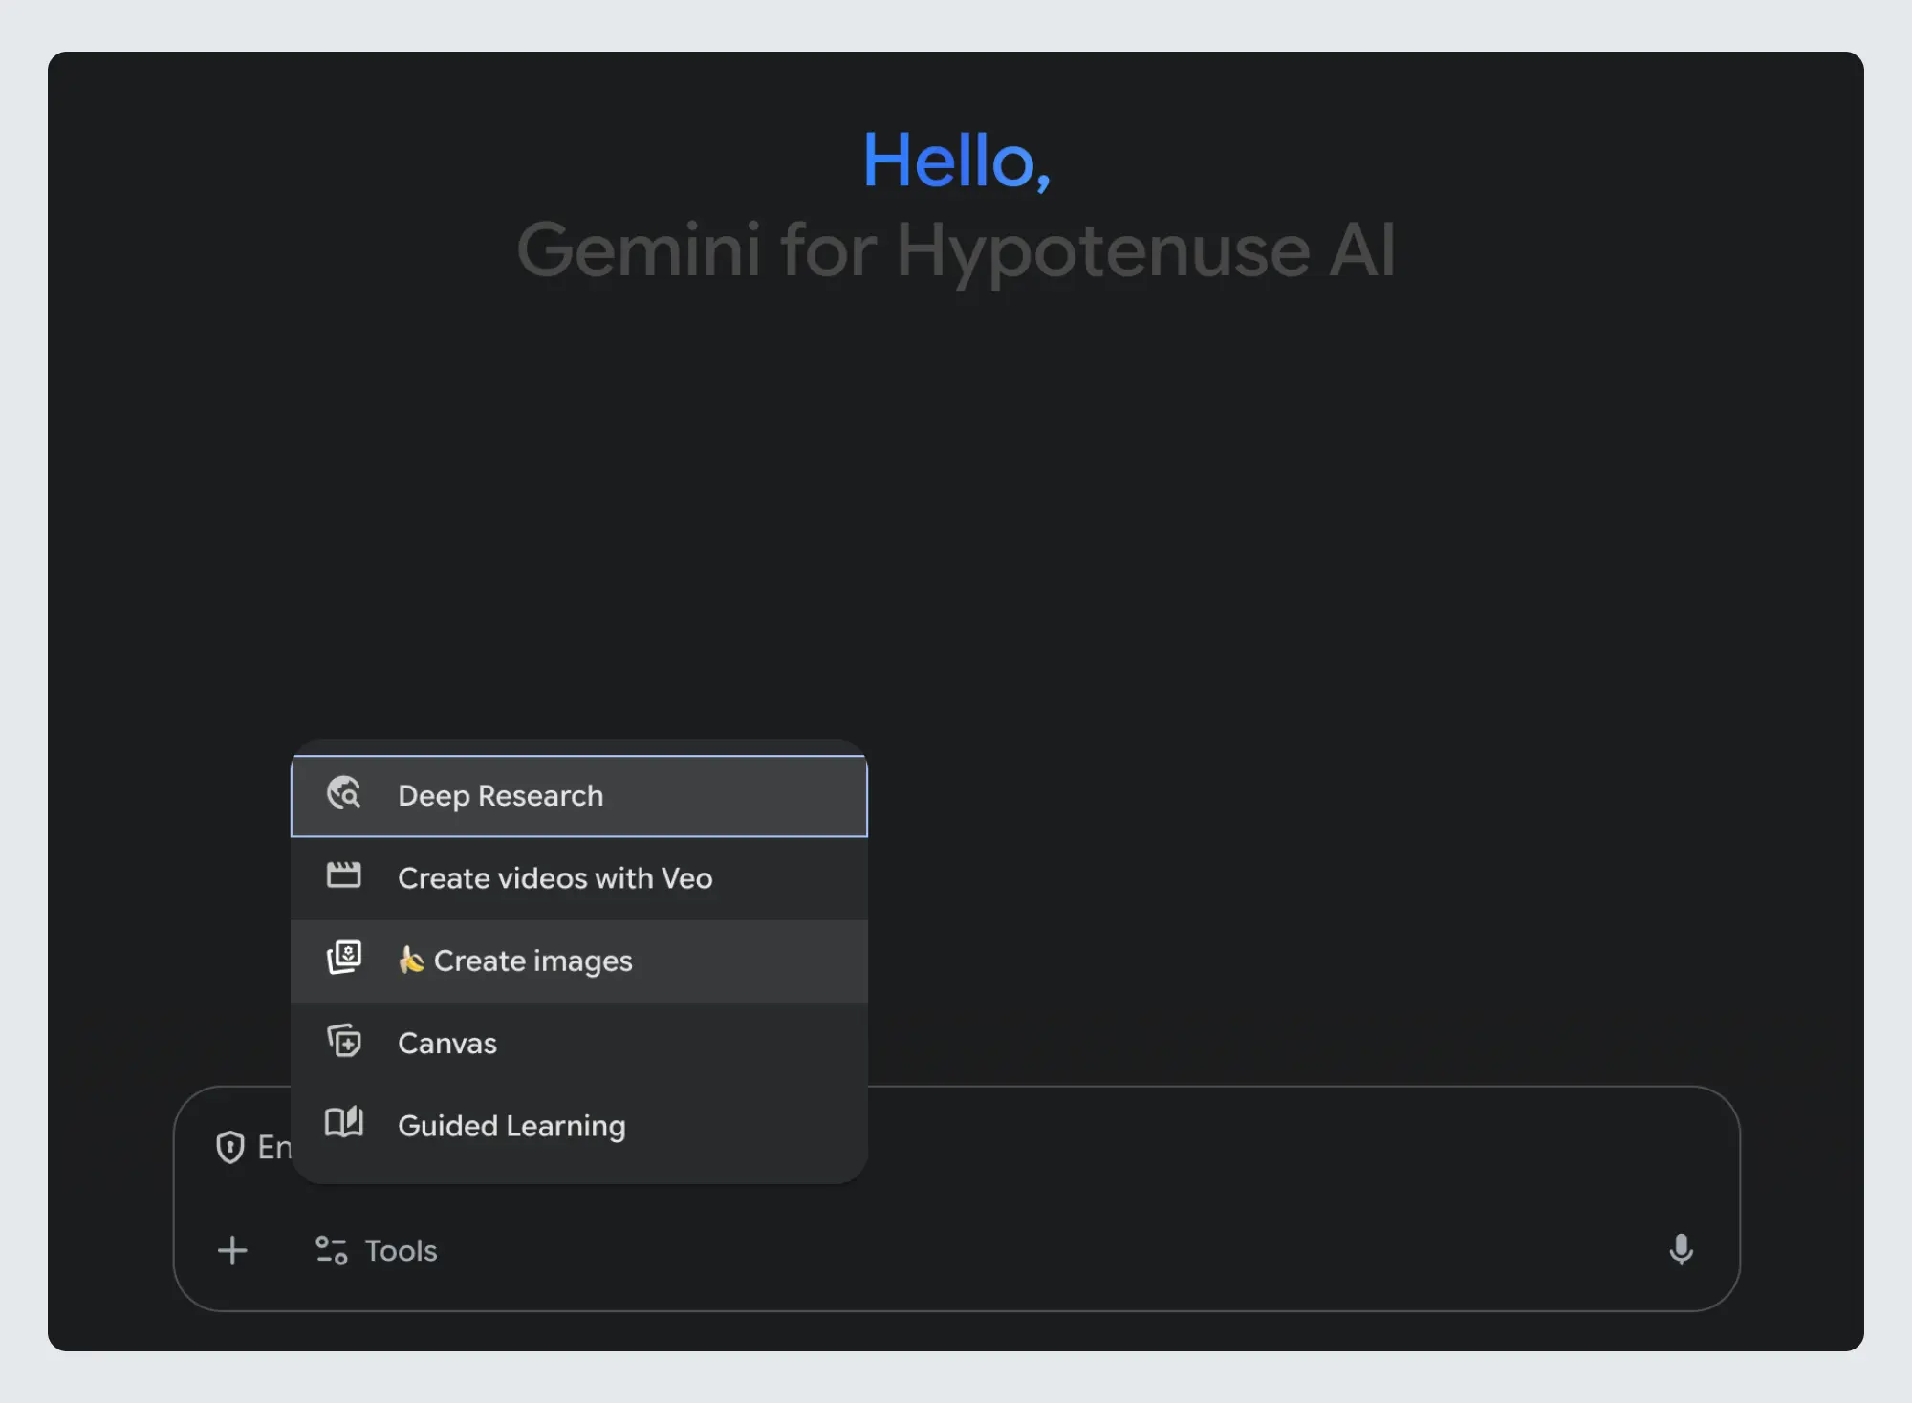This screenshot has width=1912, height=1403.
Task: Click the banana emoji beside Create images
Action: 411,960
